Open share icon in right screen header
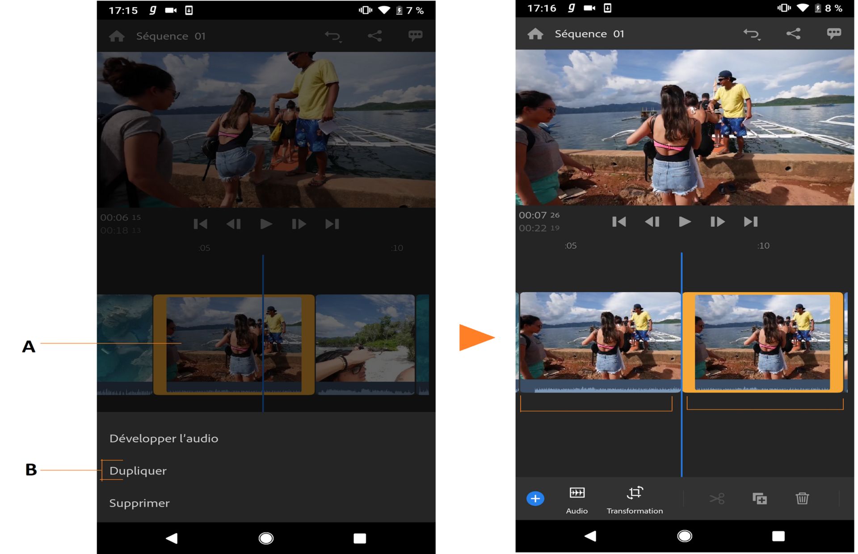 pyautogui.click(x=793, y=34)
